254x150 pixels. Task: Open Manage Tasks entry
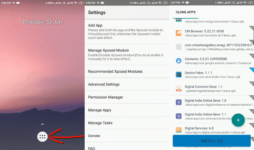click(x=127, y=123)
